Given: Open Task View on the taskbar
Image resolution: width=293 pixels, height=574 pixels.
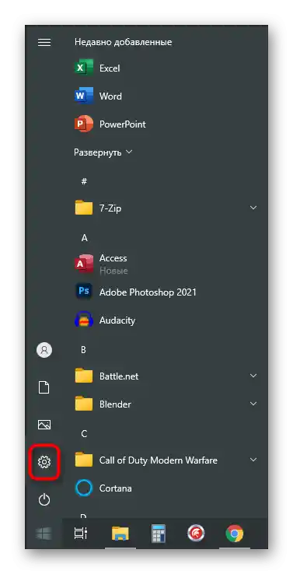Looking at the screenshot, I should pyautogui.click(x=81, y=534).
